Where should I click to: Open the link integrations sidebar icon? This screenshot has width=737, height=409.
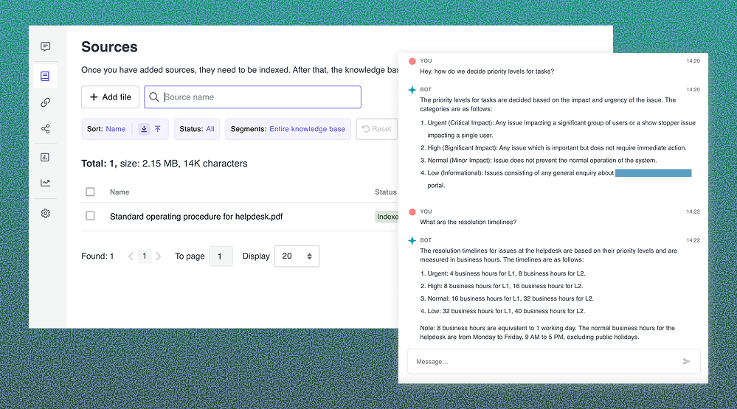coord(46,102)
